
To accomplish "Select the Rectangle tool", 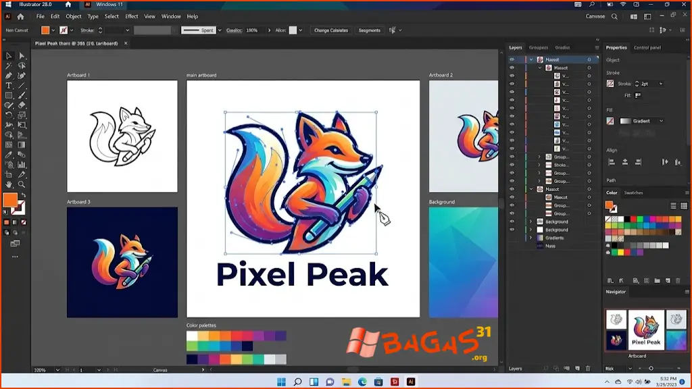I will 8,95.
